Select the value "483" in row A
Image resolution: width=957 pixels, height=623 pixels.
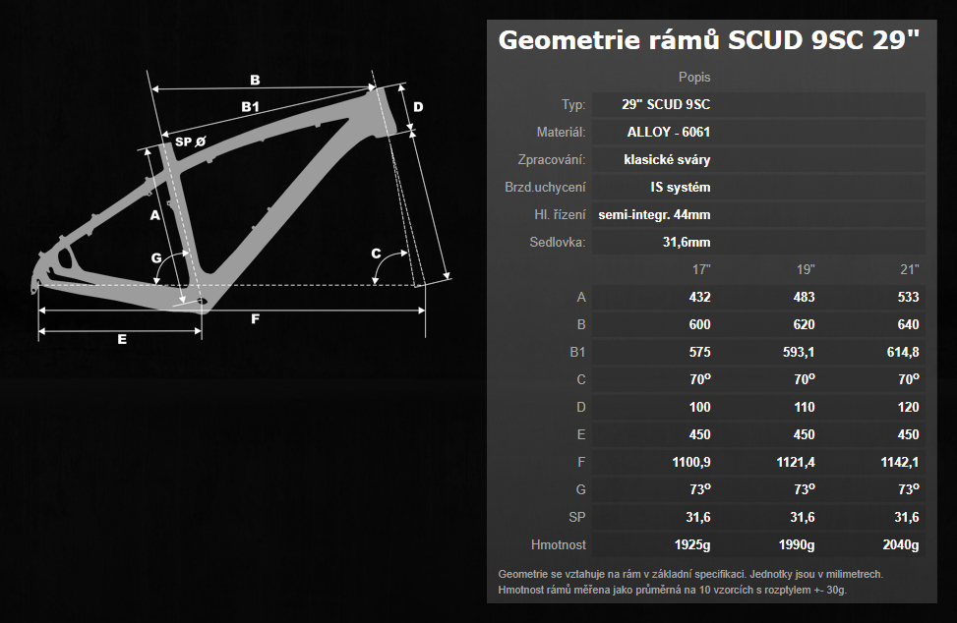click(804, 297)
